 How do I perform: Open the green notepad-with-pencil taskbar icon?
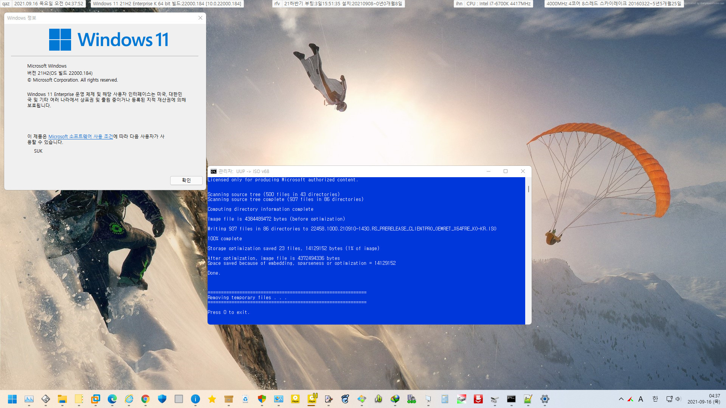point(528,399)
